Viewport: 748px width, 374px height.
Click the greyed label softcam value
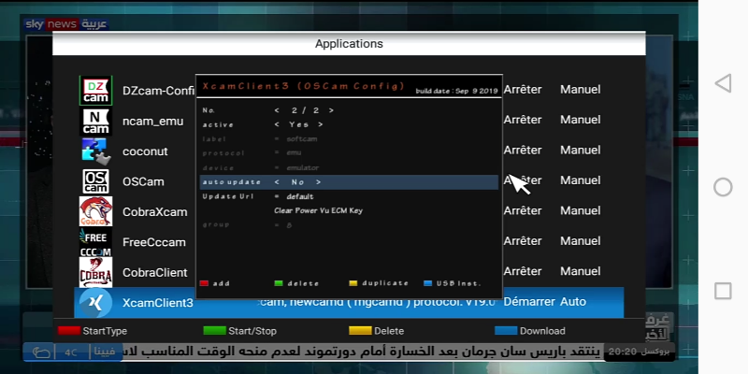(301, 139)
